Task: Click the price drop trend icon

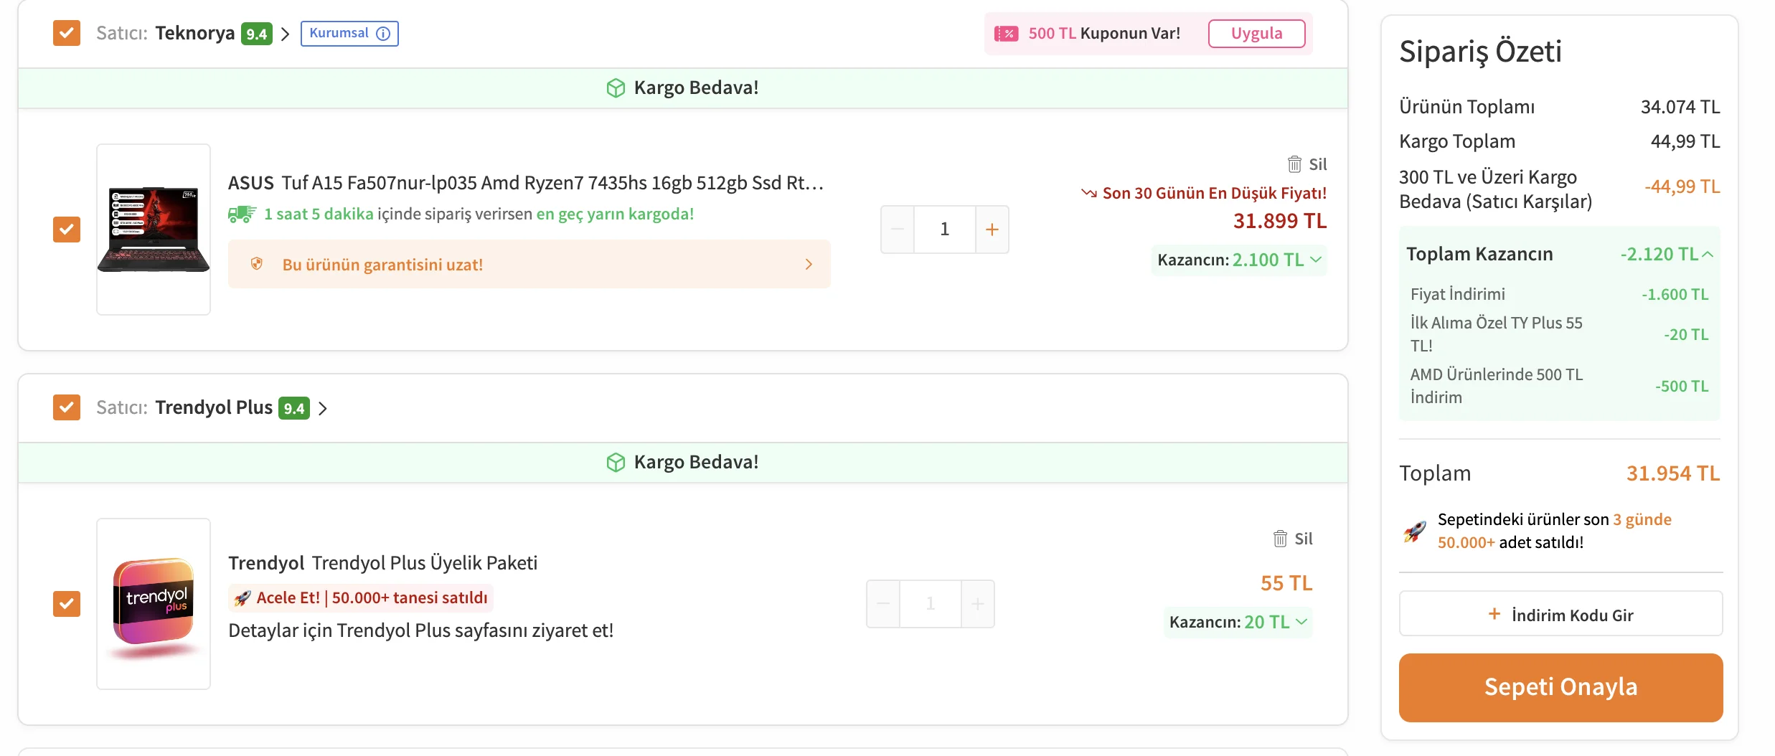Action: 1089,193
